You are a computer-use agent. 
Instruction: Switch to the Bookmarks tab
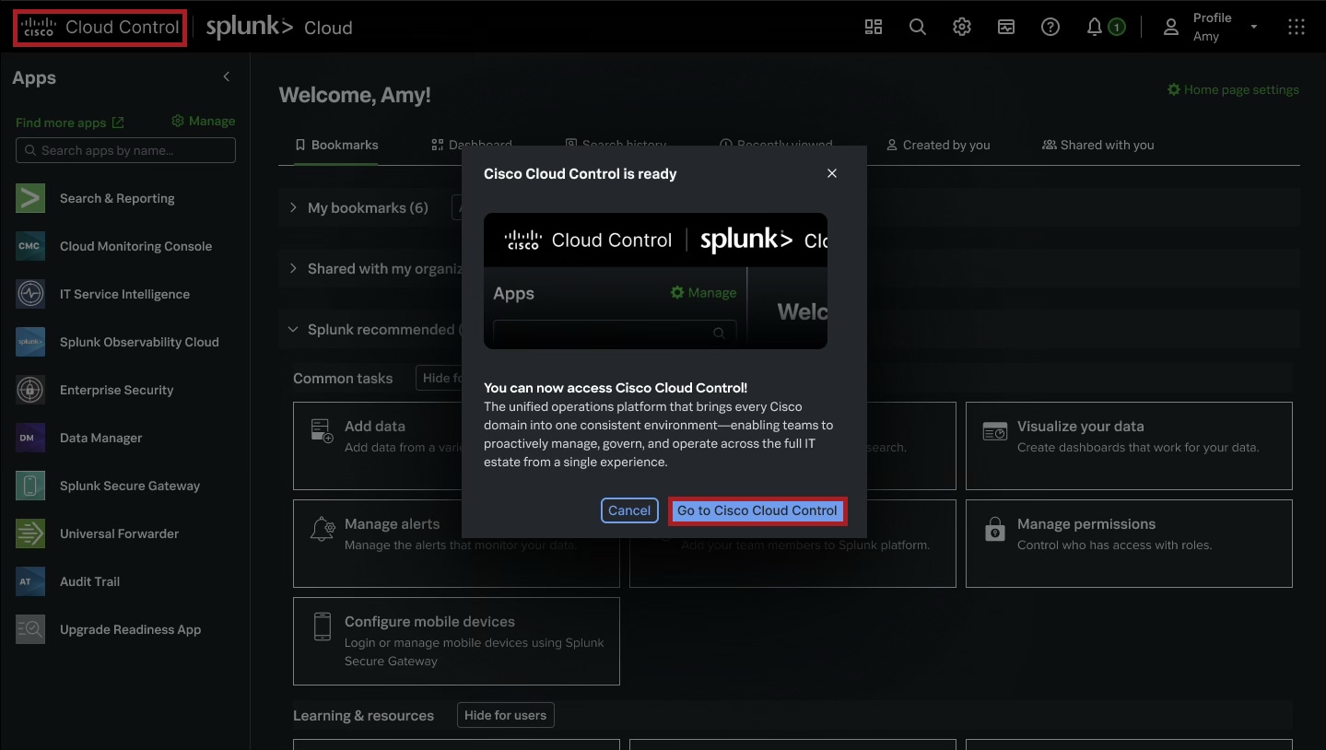tap(336, 145)
